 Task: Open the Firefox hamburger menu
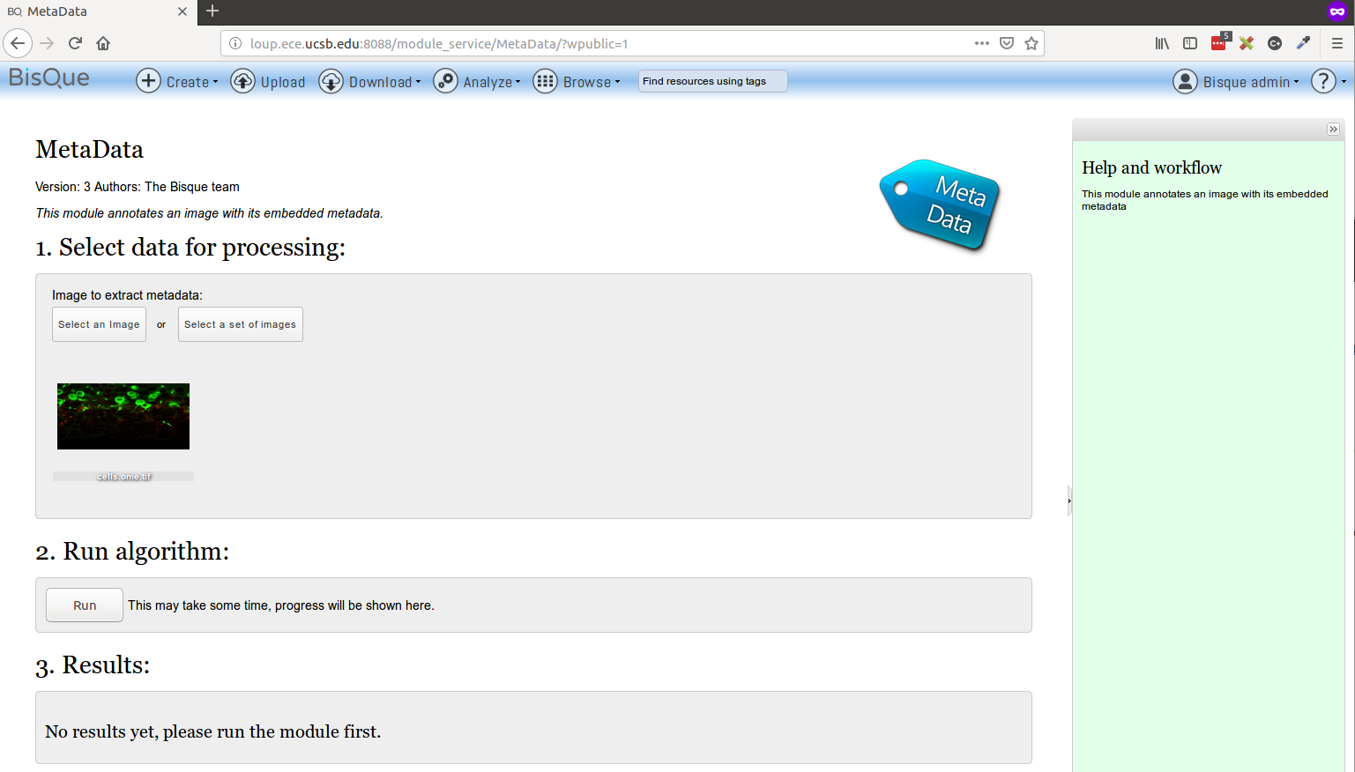pos(1337,43)
